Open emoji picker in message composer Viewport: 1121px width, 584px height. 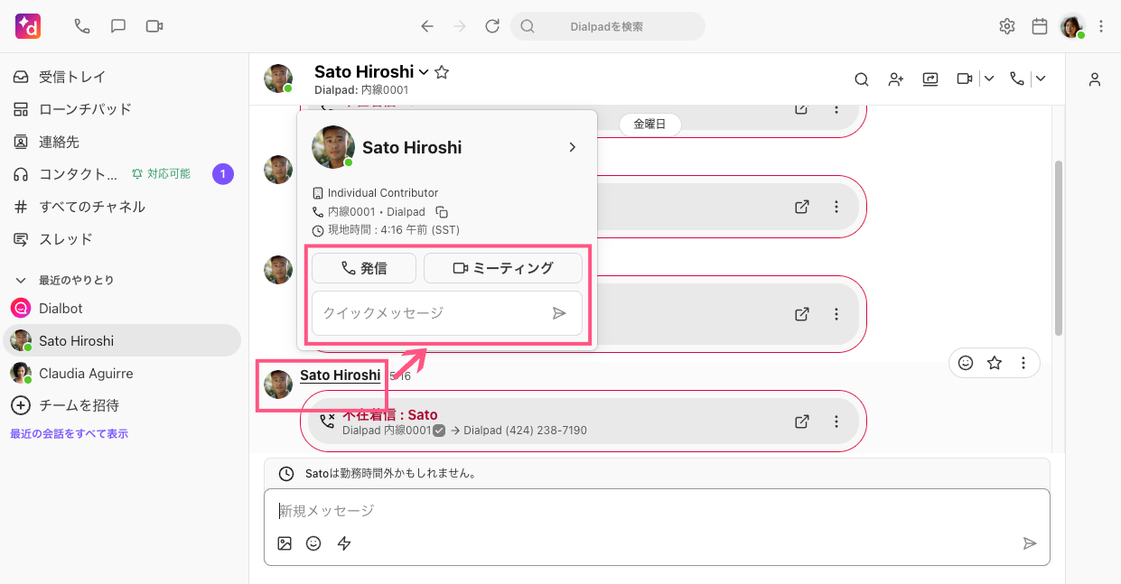(x=313, y=543)
